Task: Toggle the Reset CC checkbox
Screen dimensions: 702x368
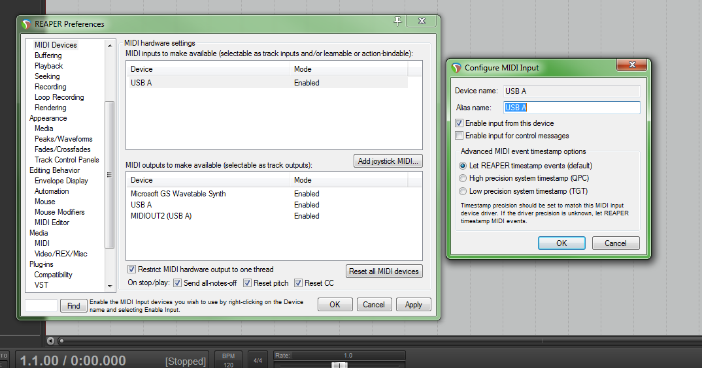Action: click(298, 283)
